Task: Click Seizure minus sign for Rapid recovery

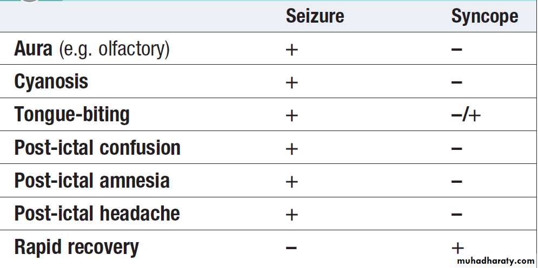Action: point(291,248)
